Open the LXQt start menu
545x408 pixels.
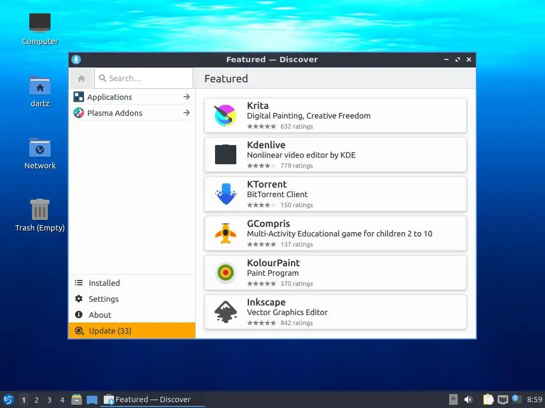(x=9, y=399)
